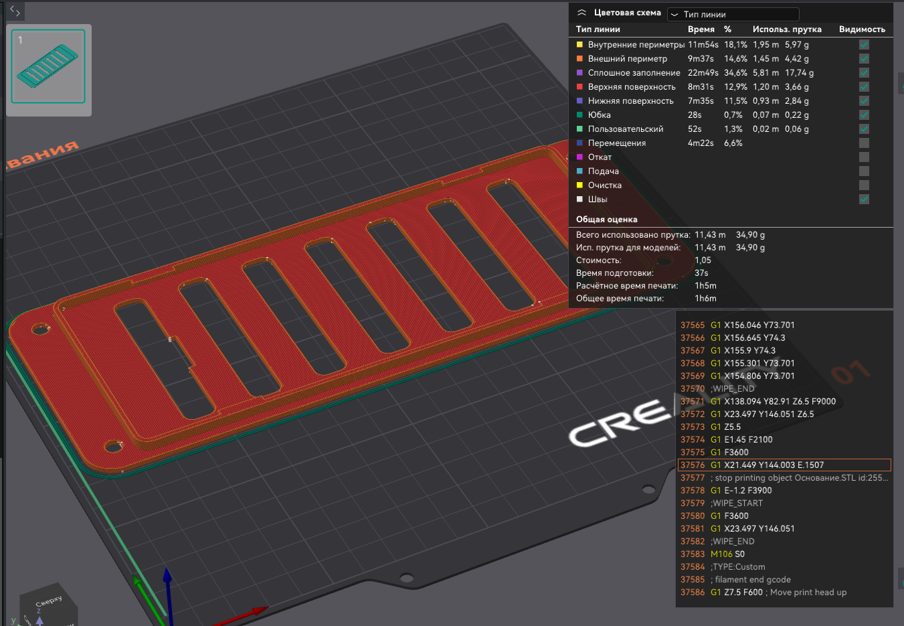
Task: Click the Сверху face of view cube
Action: [x=49, y=602]
